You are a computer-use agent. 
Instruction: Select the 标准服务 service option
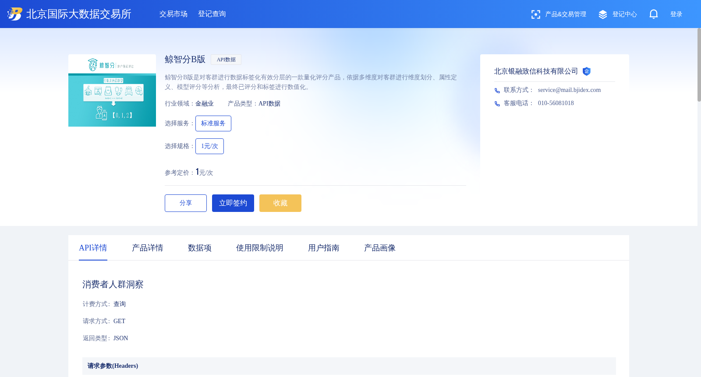(x=213, y=123)
